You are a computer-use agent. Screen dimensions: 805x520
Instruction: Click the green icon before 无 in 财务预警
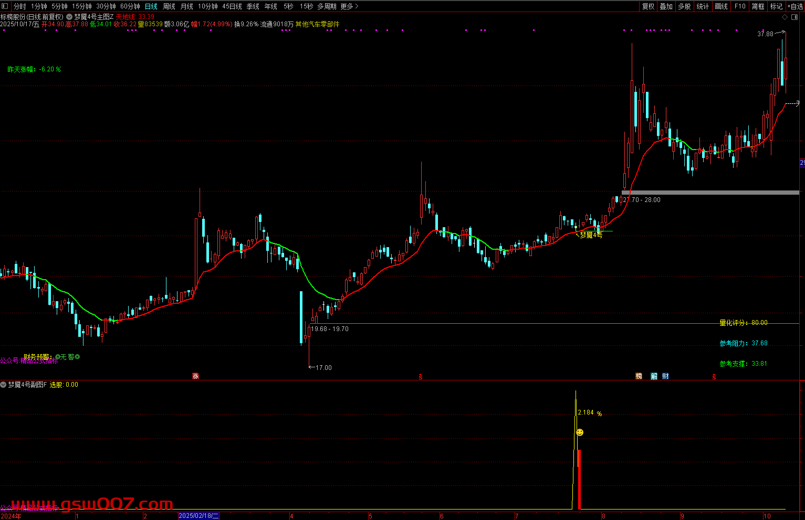(58, 357)
